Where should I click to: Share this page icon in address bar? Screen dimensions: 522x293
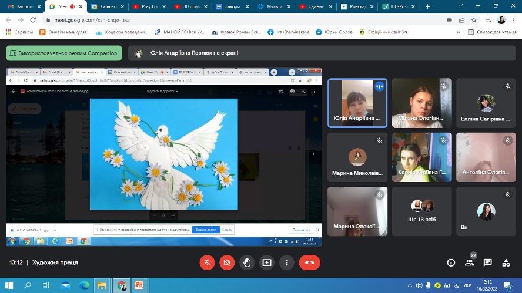point(461,20)
